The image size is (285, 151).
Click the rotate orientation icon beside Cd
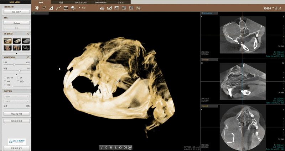[130, 147]
